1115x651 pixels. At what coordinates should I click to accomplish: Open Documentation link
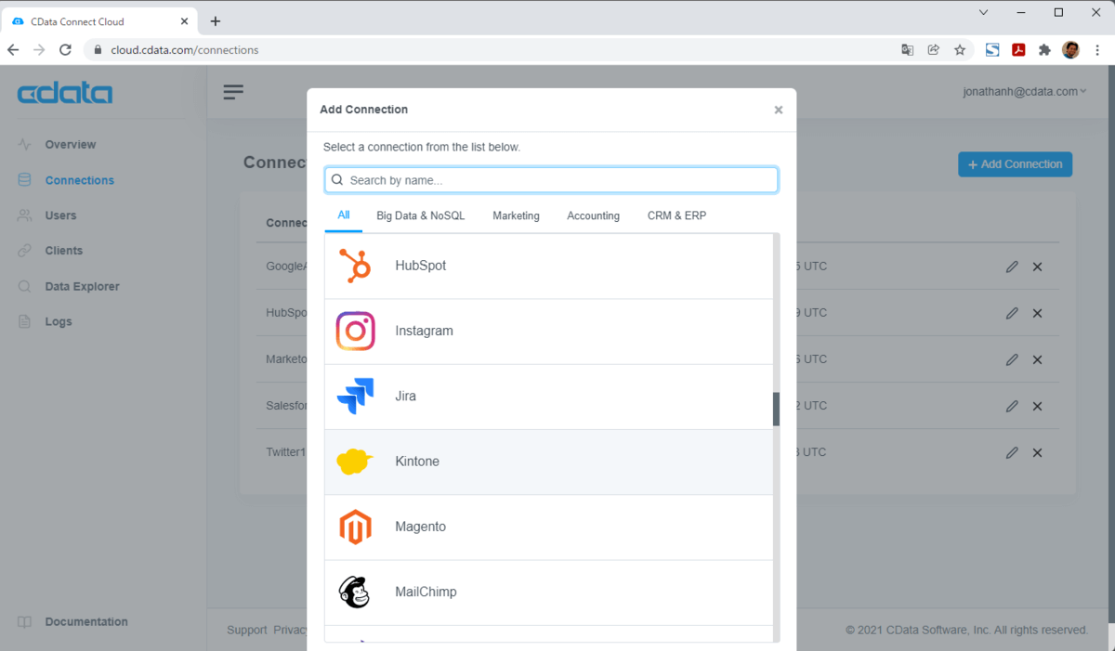point(86,622)
